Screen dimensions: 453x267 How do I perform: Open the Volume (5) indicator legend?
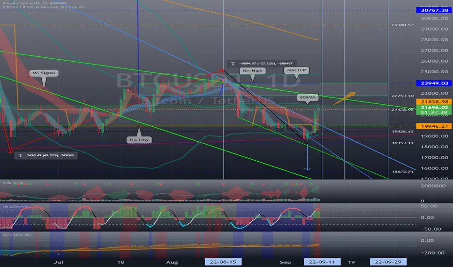tap(13, 183)
